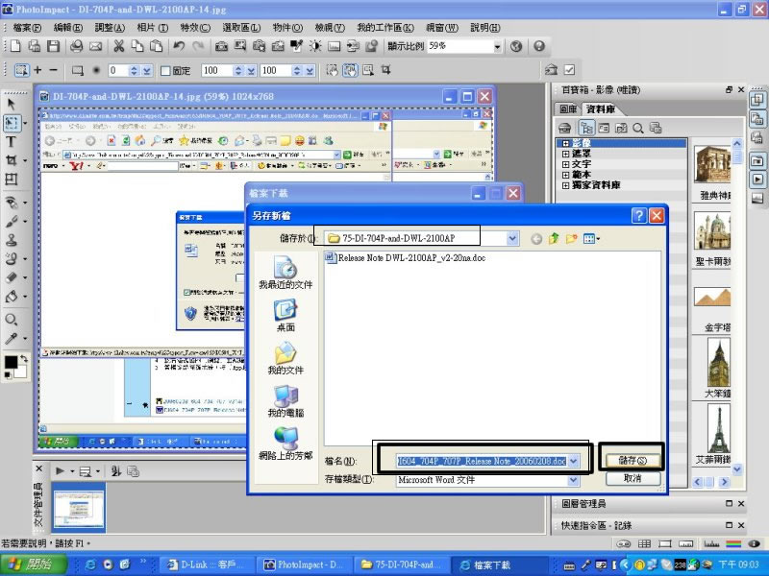The height and width of the screenshot is (576, 769).
Task: Expand the 遮罩 tree node
Action: (x=565, y=154)
